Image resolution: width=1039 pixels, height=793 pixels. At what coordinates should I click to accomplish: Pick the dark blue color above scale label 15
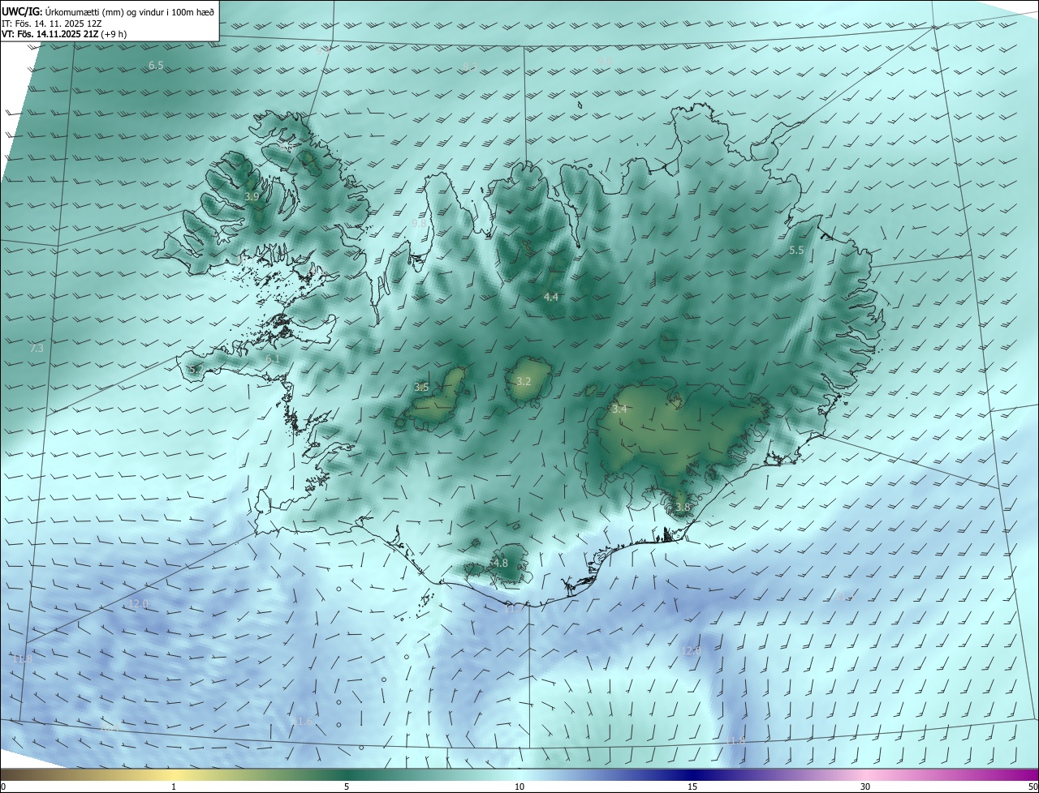click(x=692, y=774)
